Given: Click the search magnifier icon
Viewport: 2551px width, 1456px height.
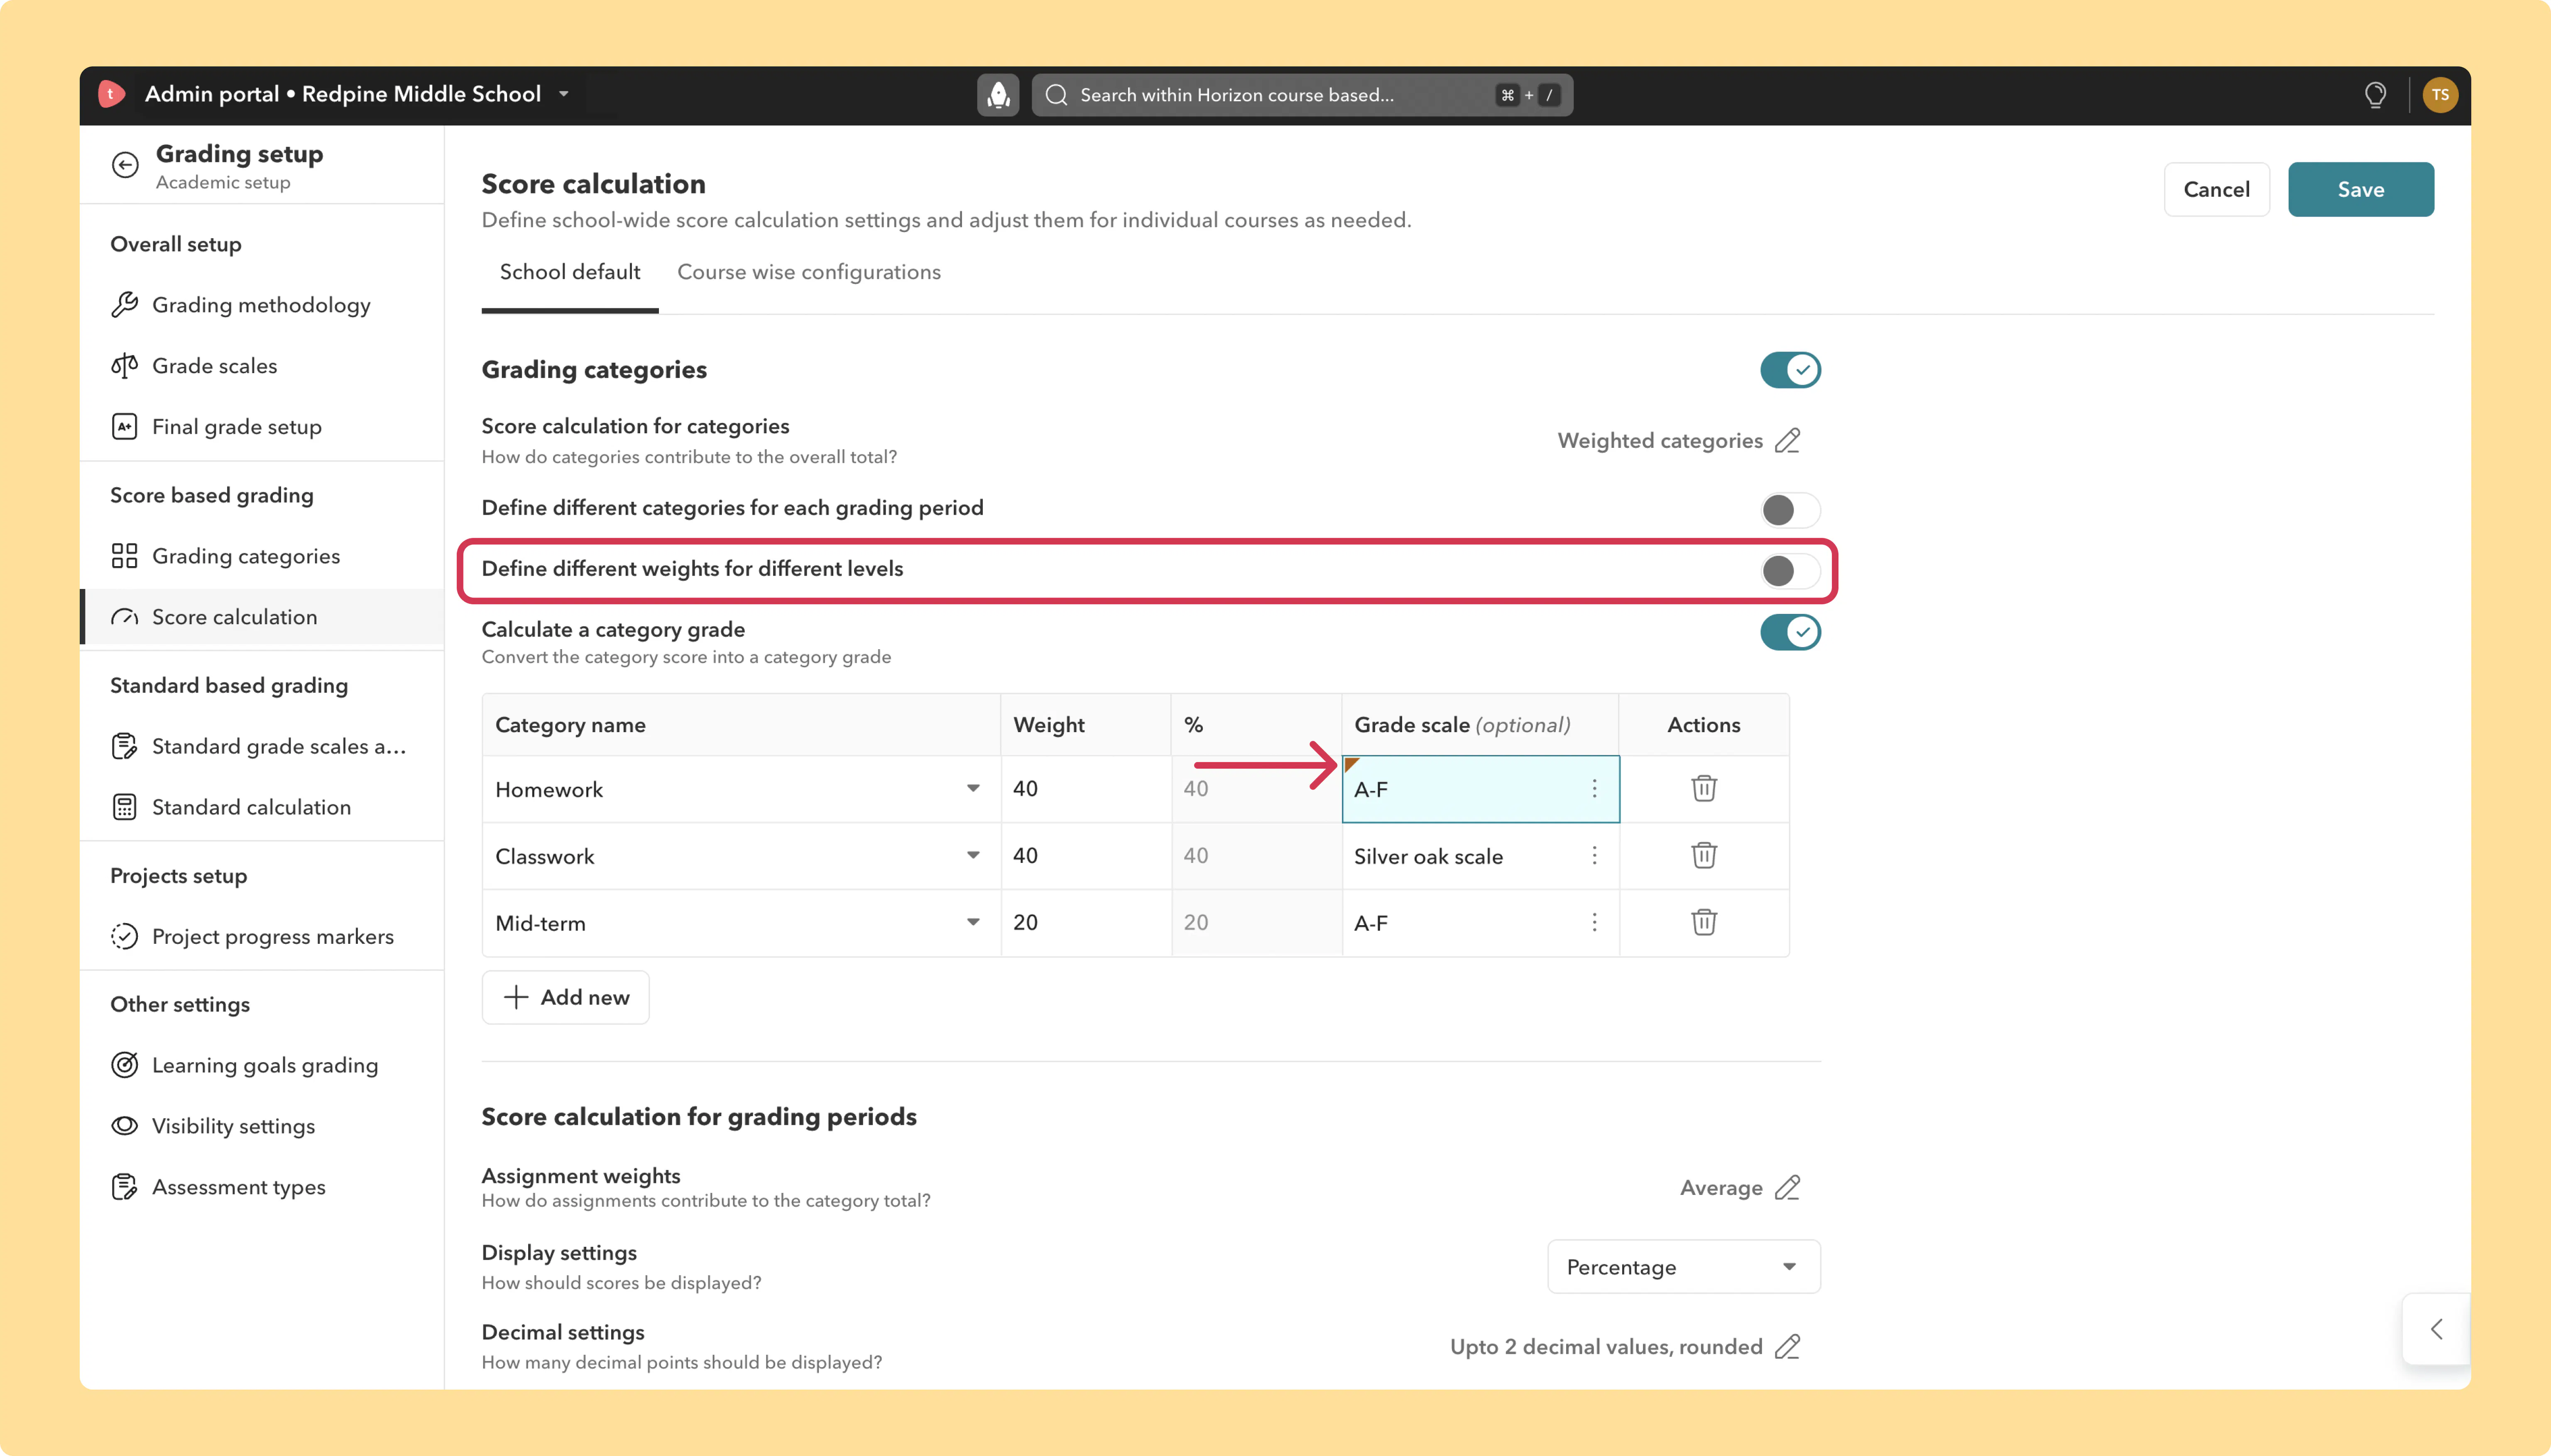Looking at the screenshot, I should (x=1056, y=95).
